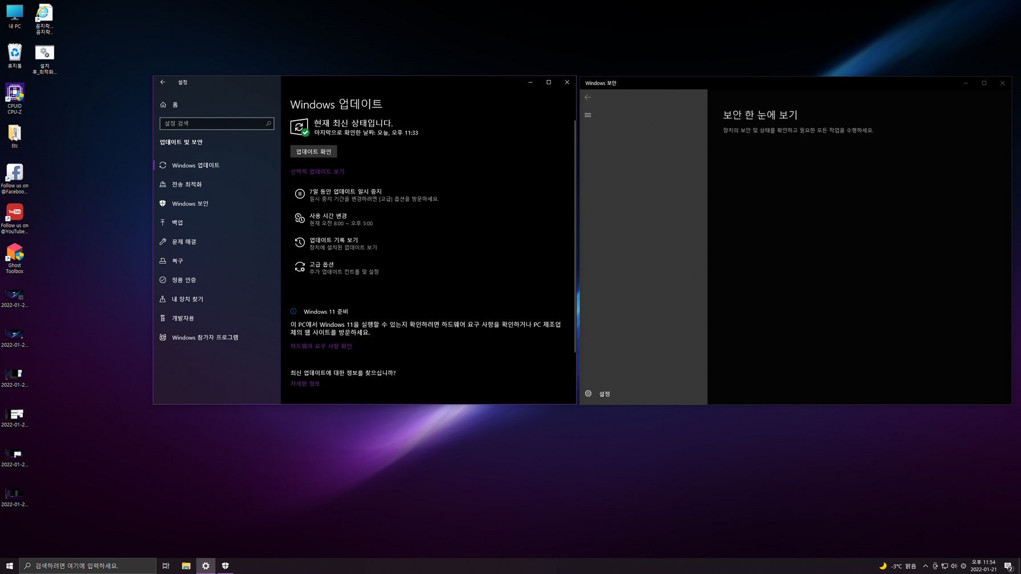Pause updates for 7 days option
1021x574 pixels.
click(367, 195)
